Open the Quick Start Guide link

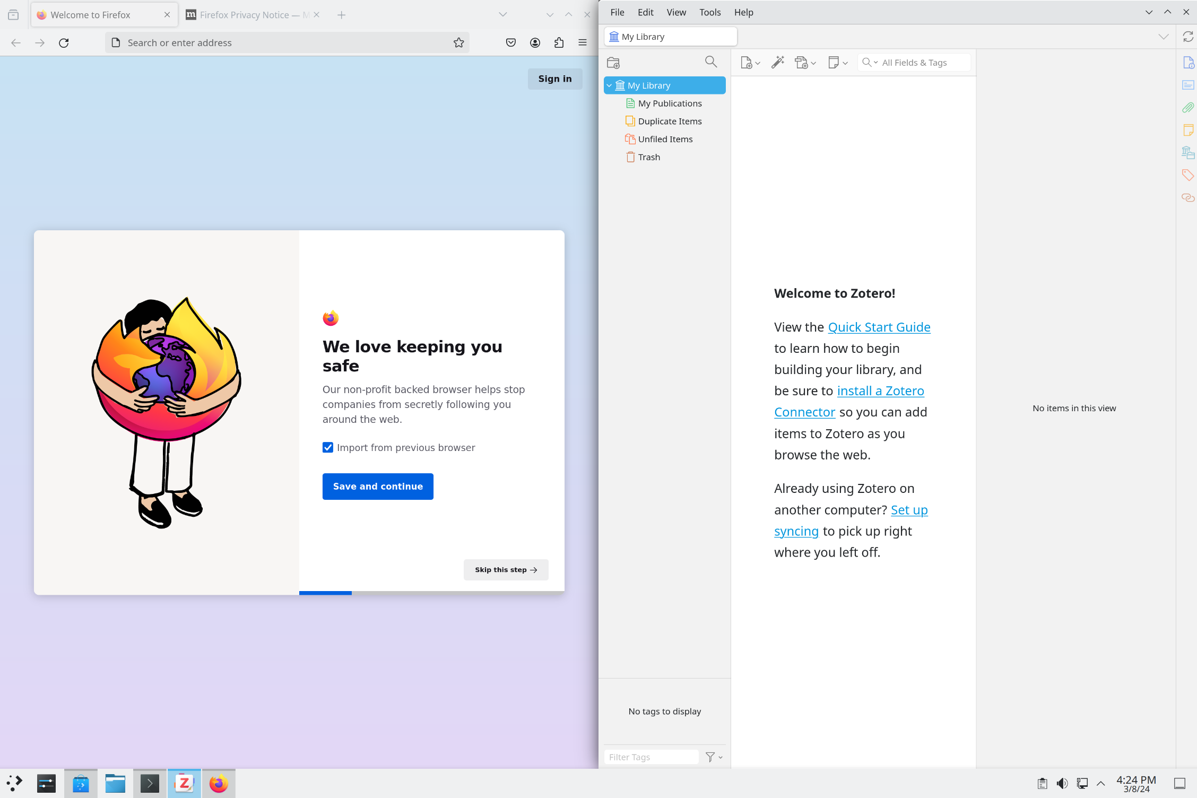879,327
